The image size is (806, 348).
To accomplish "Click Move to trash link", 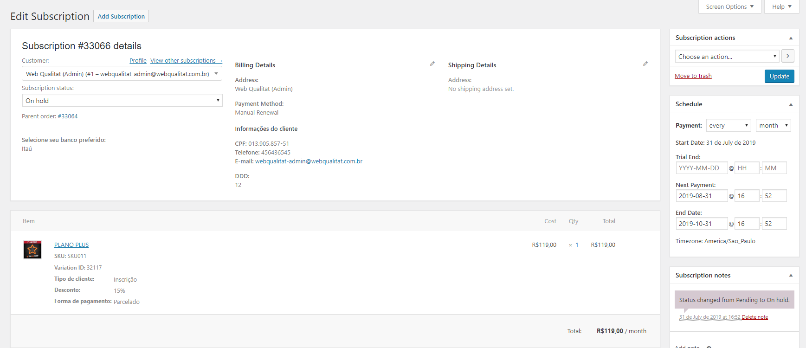I will [x=693, y=76].
